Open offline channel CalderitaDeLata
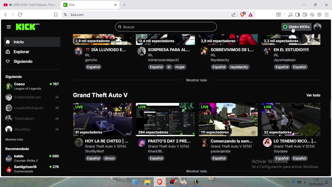The width and height of the screenshot is (332, 187). (32, 97)
